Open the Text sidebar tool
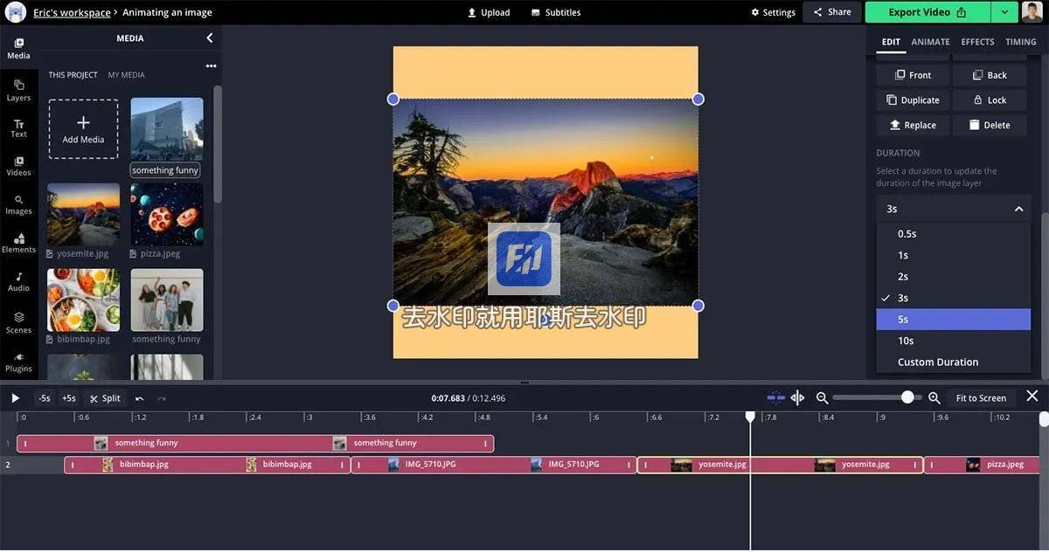This screenshot has height=552, width=1049. pos(18,128)
